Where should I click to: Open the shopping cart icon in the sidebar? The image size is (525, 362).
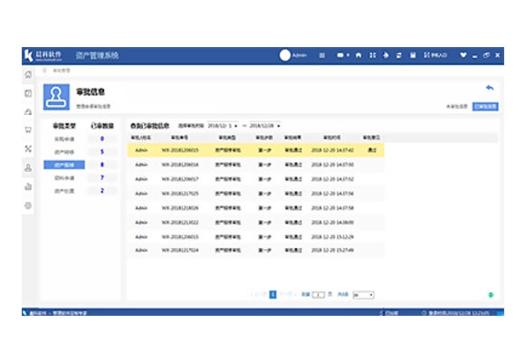click(x=28, y=130)
